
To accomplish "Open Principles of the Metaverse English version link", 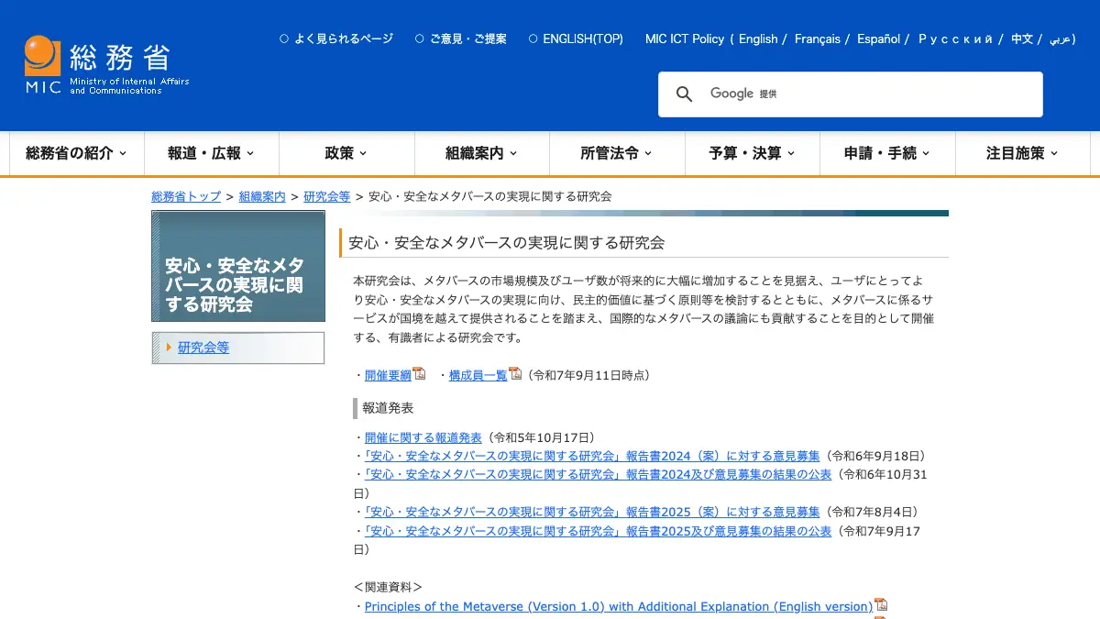I will coord(619,606).
